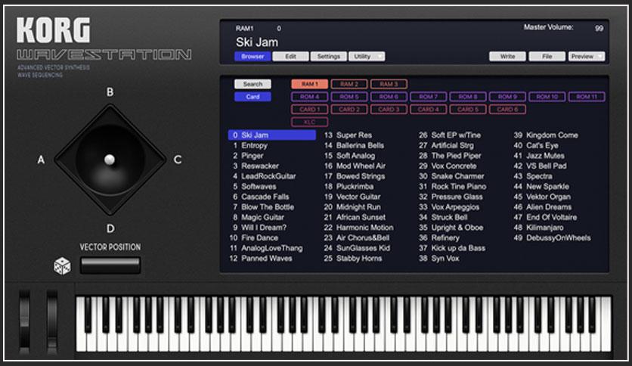Click the pitch bend wheel
632x366 pixels.
click(x=25, y=321)
